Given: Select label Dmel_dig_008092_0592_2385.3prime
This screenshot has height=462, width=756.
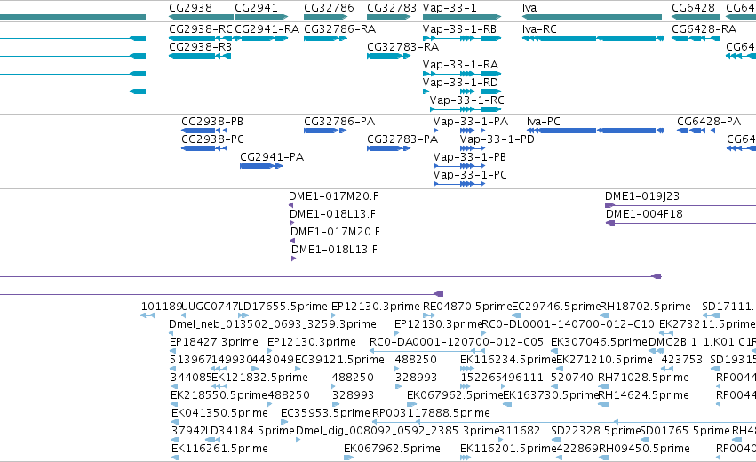Looking at the screenshot, I should [397, 431].
